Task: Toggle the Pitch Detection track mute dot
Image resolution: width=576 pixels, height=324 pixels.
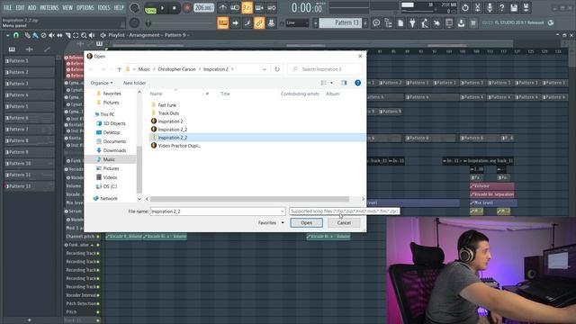Action: click(98, 304)
